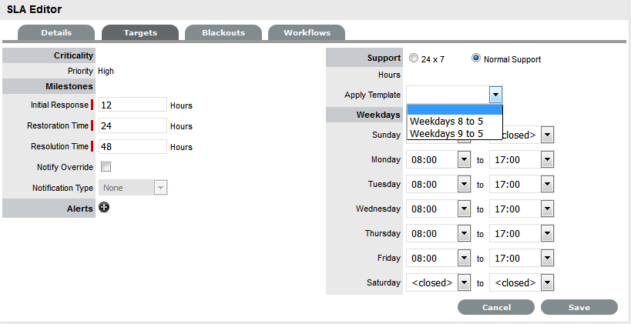631x324 pixels.
Task: Edit the Restoration Time hours field
Action: [x=133, y=125]
